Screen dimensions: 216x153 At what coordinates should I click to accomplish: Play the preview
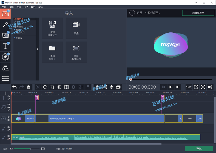[x=170, y=87]
